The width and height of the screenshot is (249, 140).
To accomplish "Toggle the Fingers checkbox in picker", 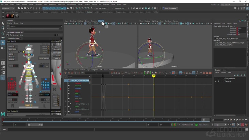I will click(x=49, y=51).
